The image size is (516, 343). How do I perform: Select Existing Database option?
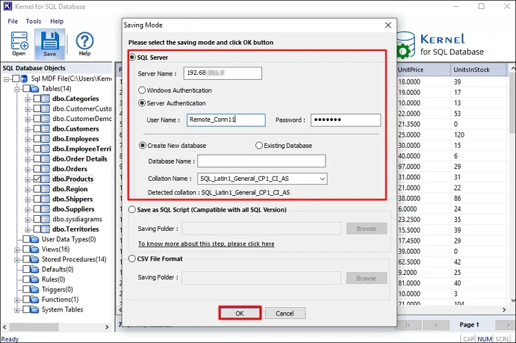pos(259,145)
